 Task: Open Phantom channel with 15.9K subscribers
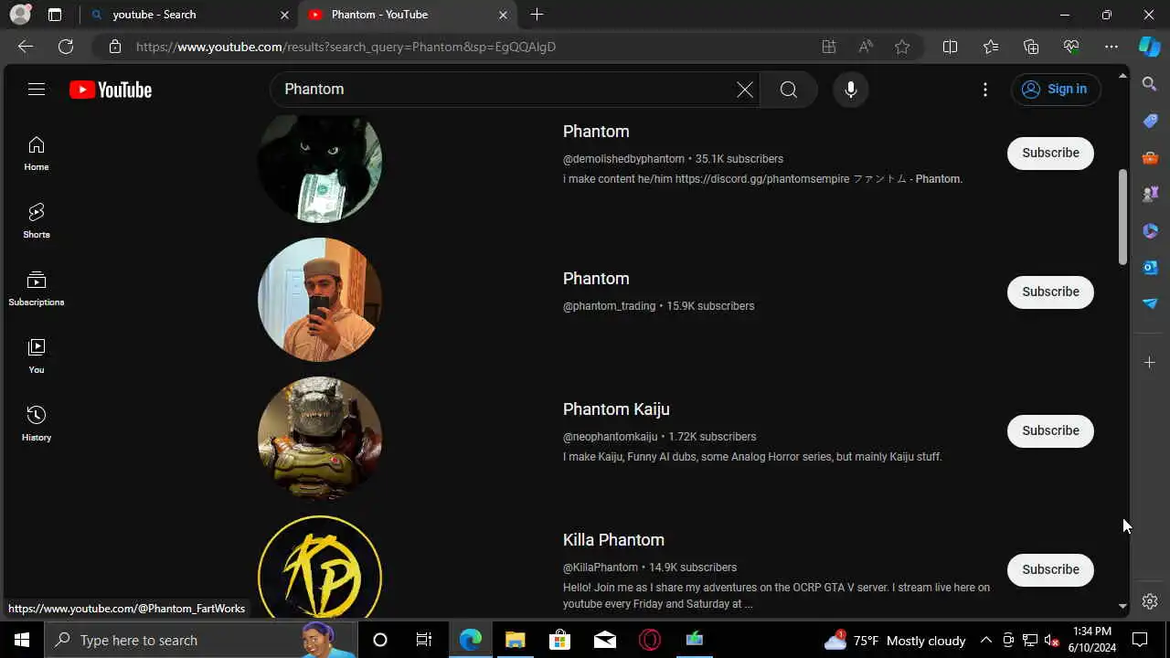pos(596,279)
